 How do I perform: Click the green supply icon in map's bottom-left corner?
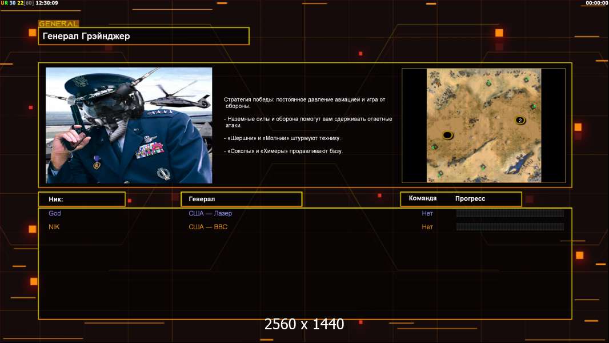[x=440, y=173]
